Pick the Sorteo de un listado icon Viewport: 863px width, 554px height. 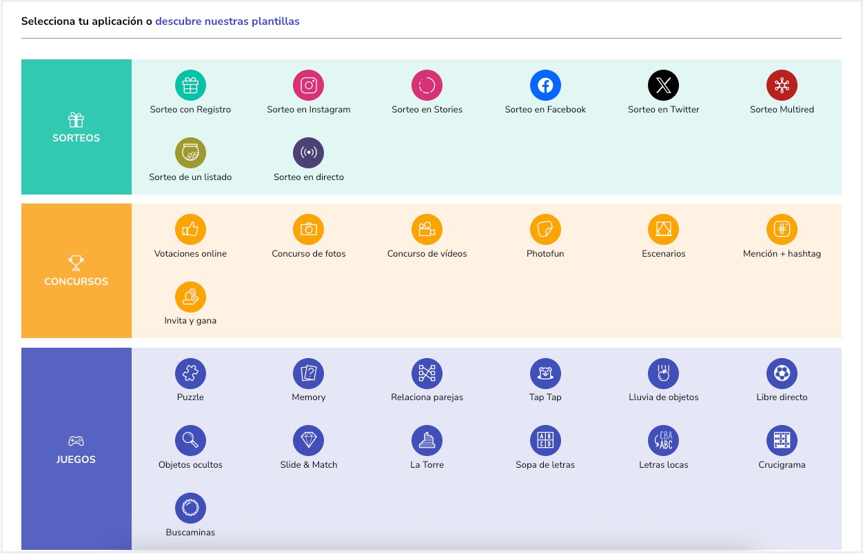tap(190, 153)
